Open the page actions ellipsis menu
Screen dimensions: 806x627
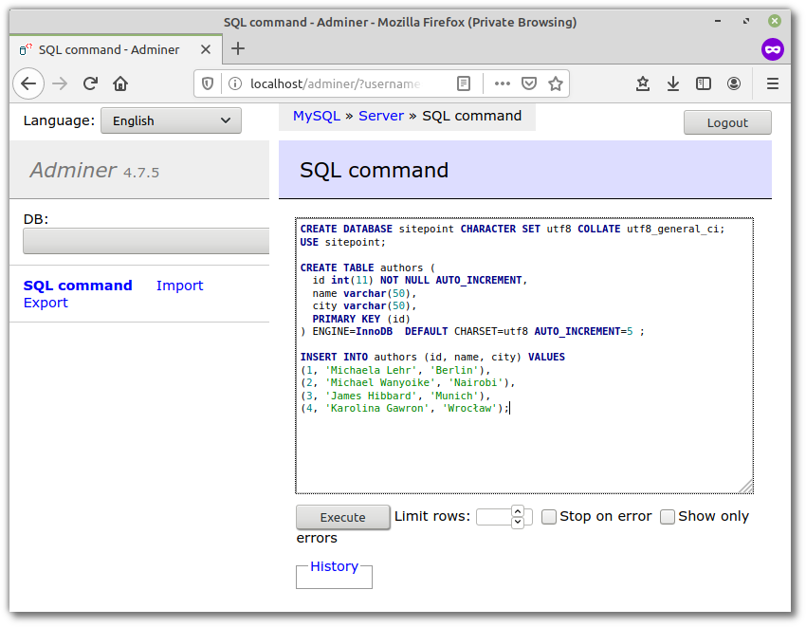point(502,83)
